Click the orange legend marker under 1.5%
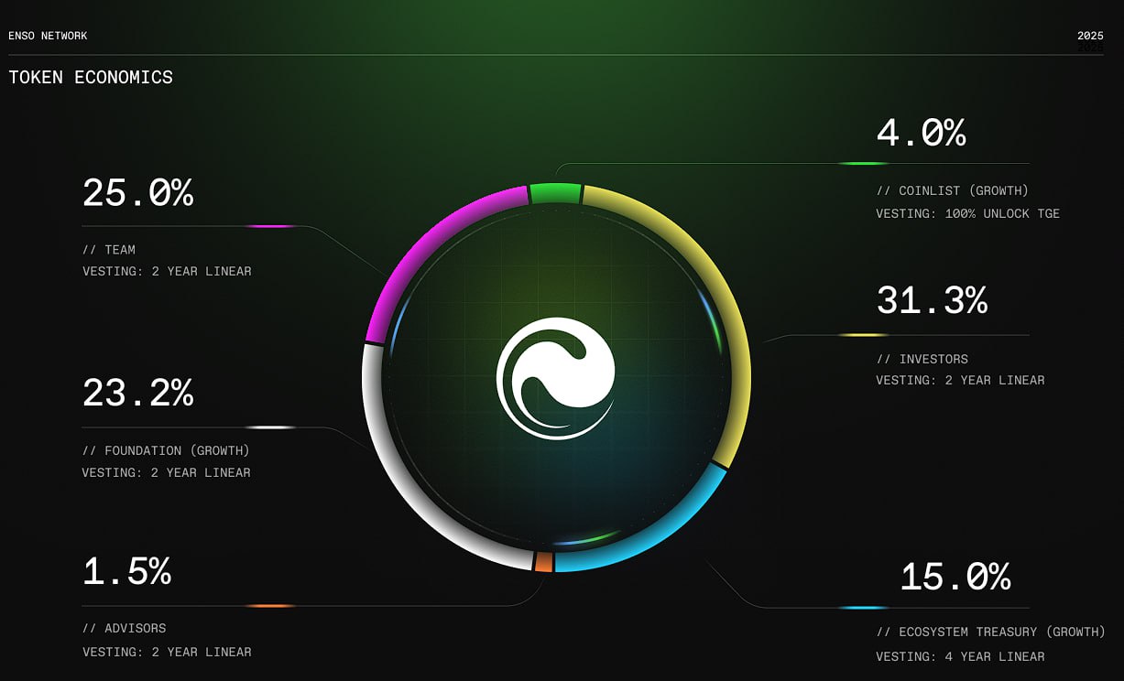This screenshot has height=681, width=1124. (270, 606)
